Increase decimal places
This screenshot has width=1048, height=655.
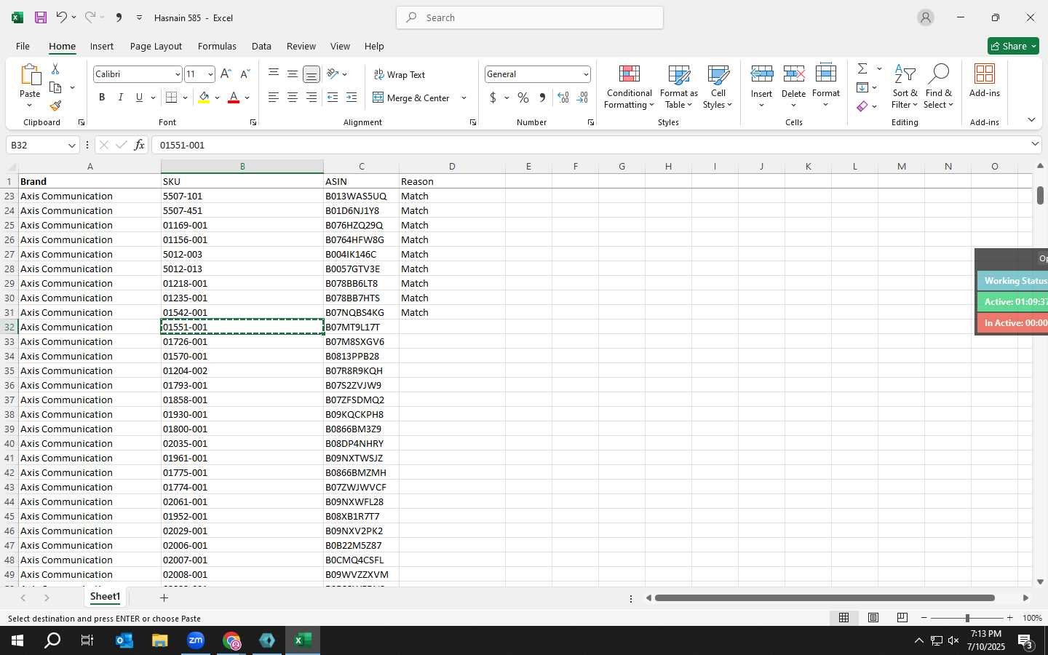pos(563,98)
